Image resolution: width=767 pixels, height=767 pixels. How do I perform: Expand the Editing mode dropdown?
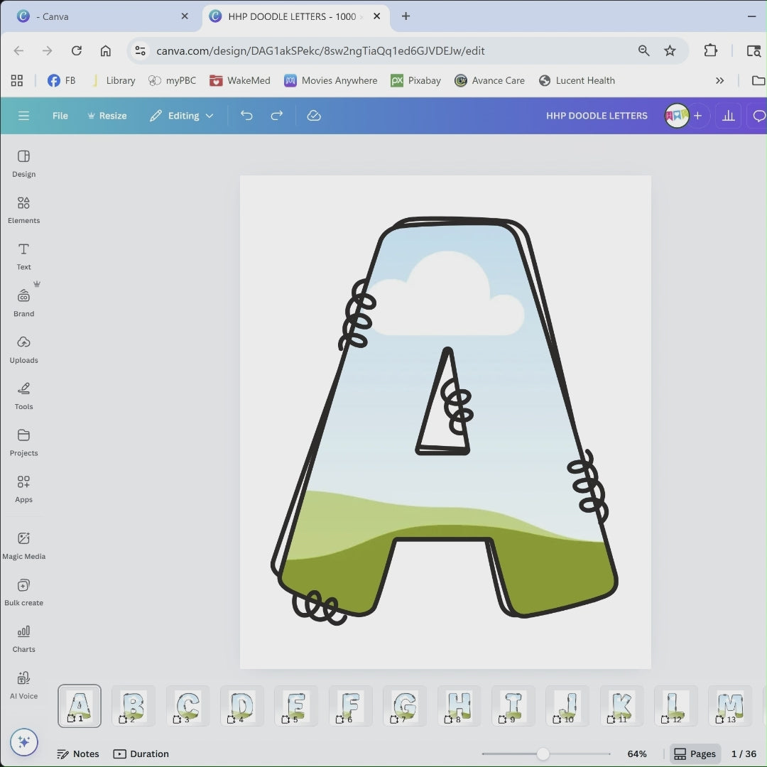(x=182, y=116)
